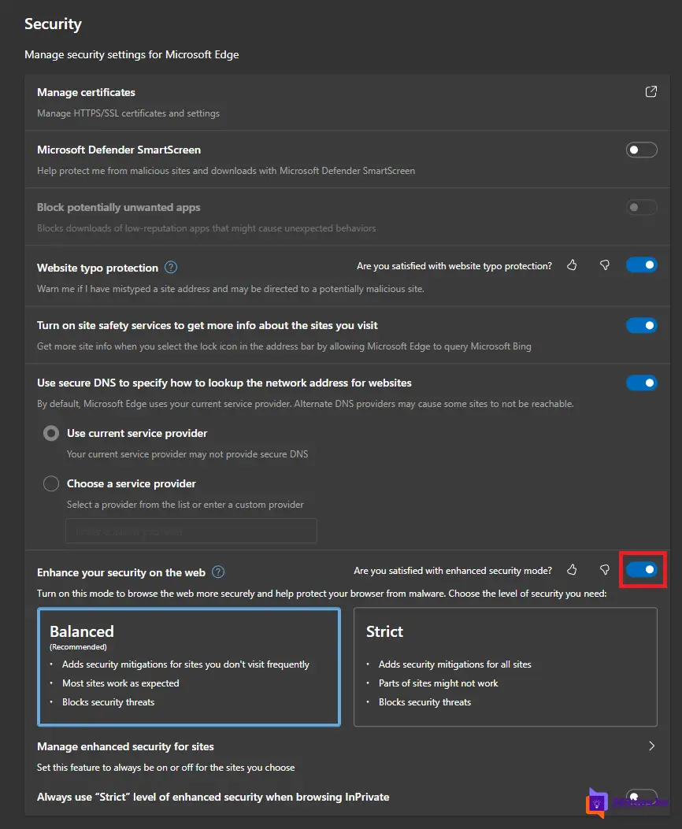Disable the Website typo protection toggle

(x=642, y=265)
